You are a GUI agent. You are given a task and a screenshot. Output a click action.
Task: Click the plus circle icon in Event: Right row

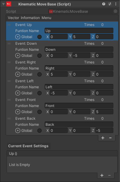click(18, 74)
